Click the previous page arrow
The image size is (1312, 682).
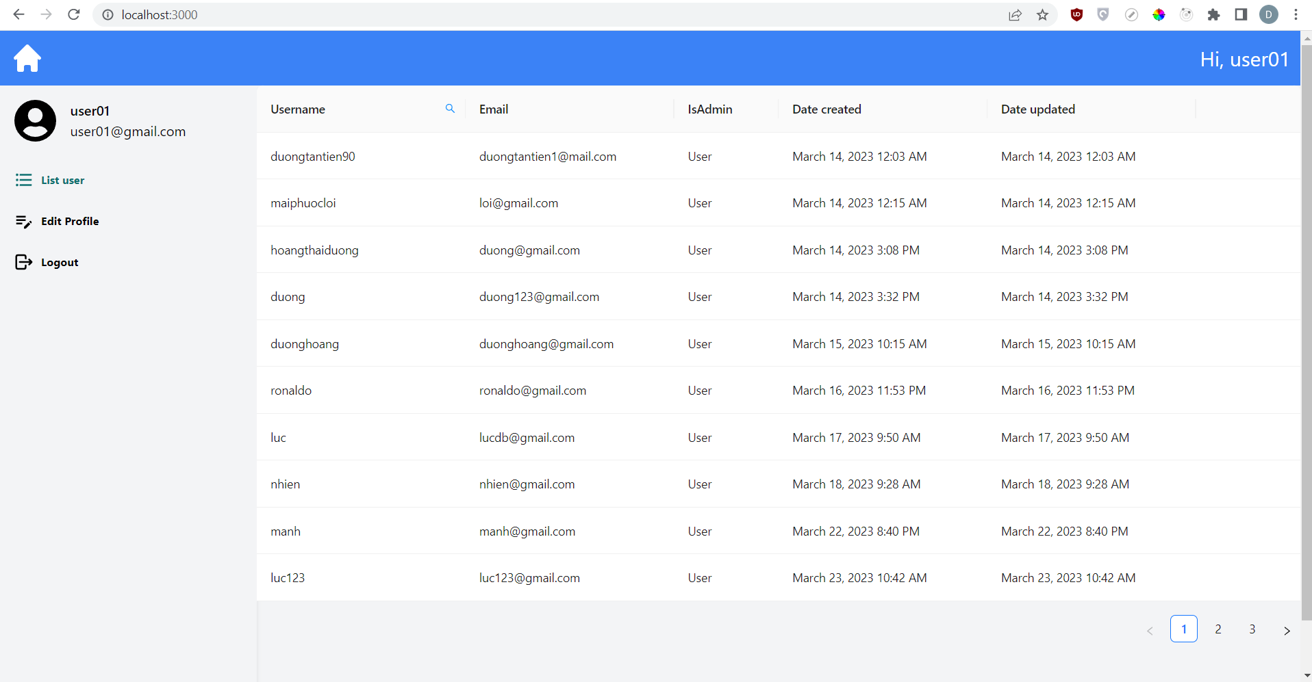[x=1150, y=630]
